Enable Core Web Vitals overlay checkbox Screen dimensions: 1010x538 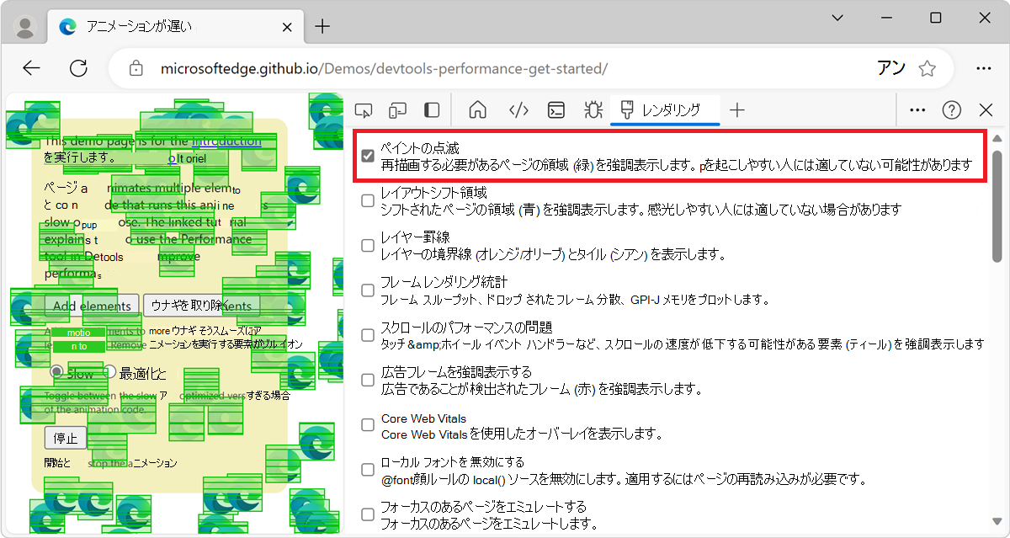click(367, 424)
